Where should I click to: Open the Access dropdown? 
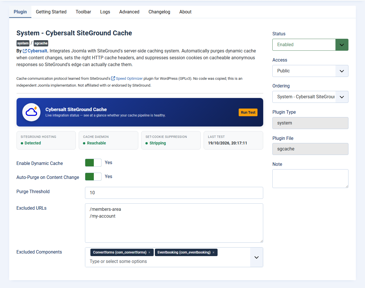(x=310, y=71)
